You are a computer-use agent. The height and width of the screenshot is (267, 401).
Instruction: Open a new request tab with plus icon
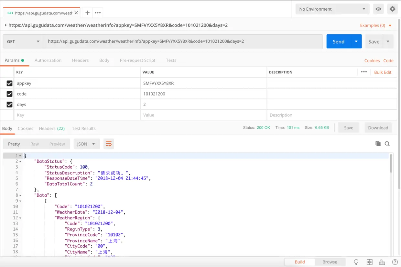[87, 13]
